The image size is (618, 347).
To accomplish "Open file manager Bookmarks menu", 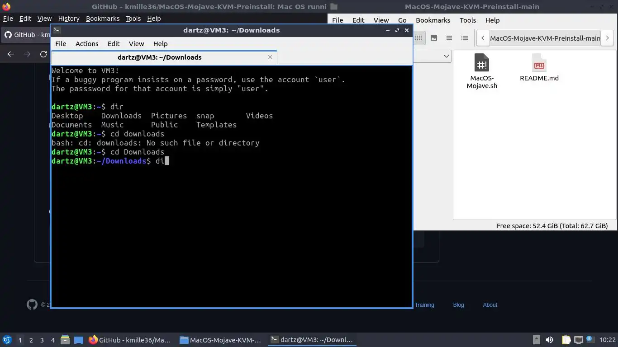I will coord(433,20).
